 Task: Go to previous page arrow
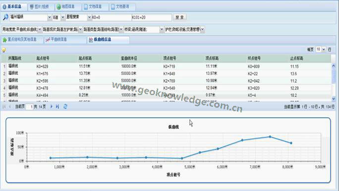[x=10, y=106]
